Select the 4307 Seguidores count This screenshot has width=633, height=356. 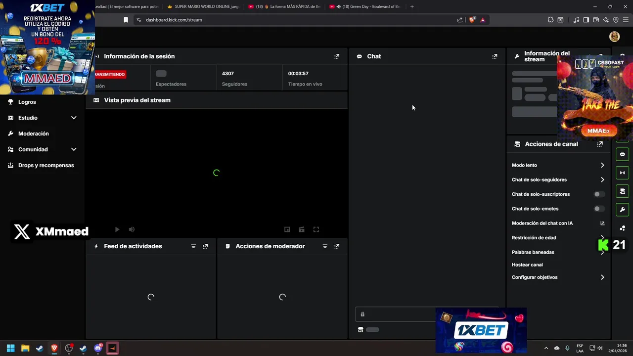[227, 74]
